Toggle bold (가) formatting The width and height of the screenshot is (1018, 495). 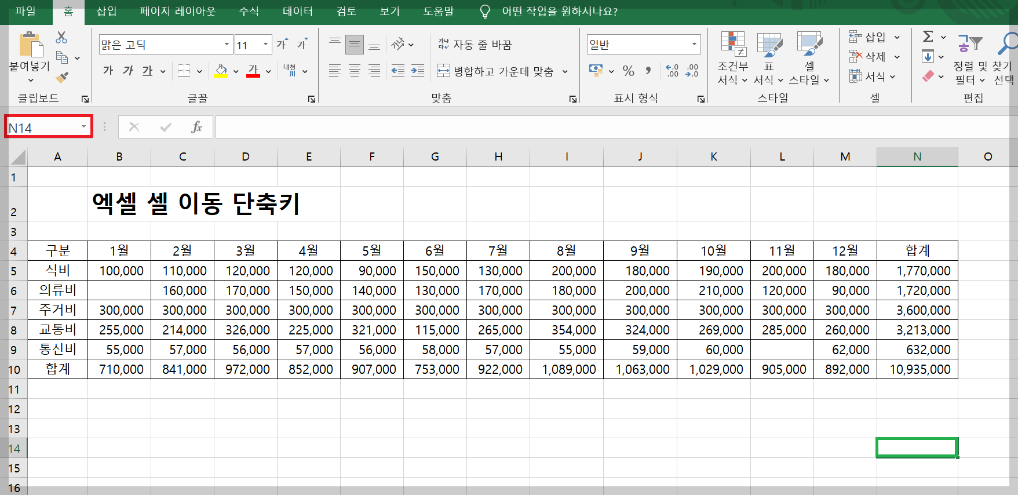108,71
